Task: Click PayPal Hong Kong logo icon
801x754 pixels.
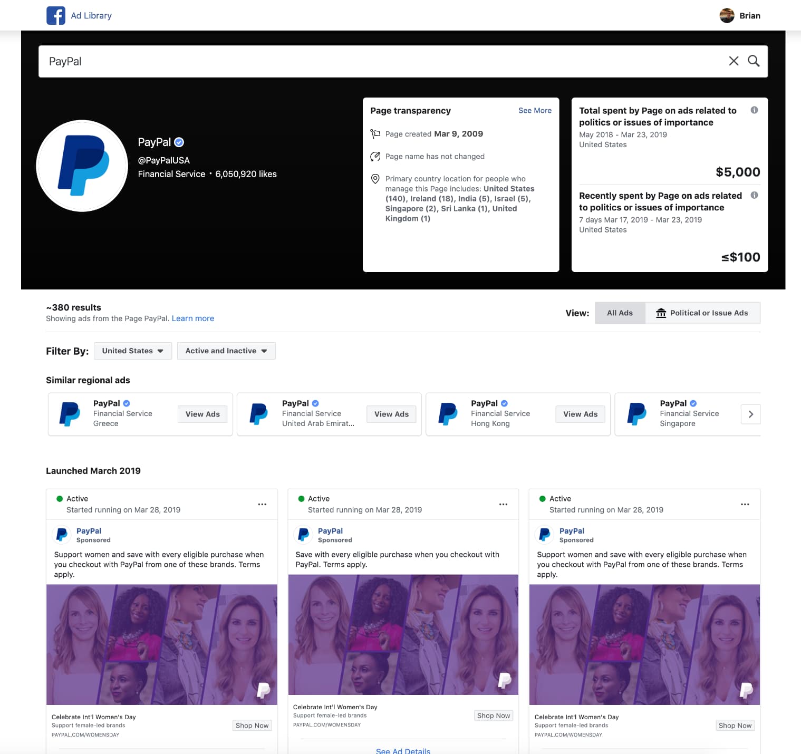Action: pos(448,414)
